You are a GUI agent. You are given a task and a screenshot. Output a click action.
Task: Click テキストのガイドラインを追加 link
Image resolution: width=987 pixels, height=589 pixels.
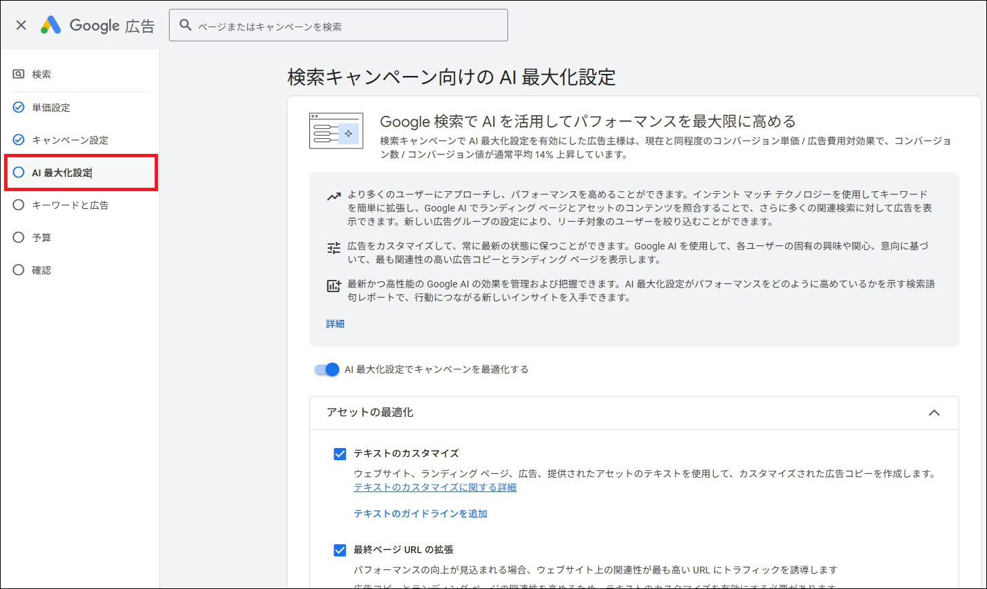tap(421, 514)
